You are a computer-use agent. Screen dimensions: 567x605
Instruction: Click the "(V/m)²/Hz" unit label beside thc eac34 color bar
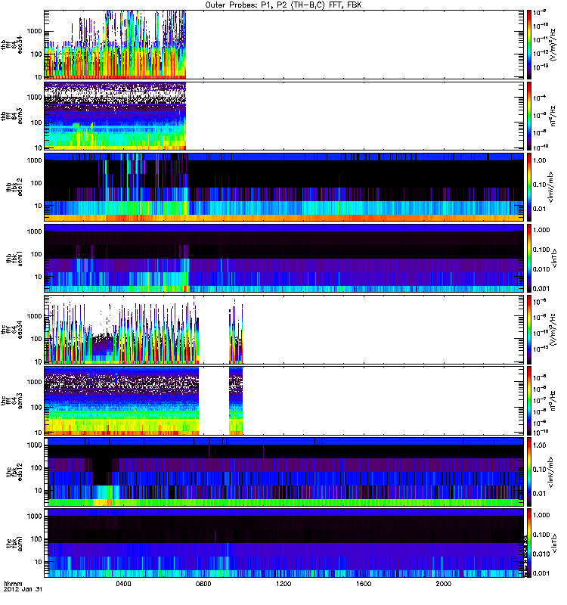click(x=553, y=330)
